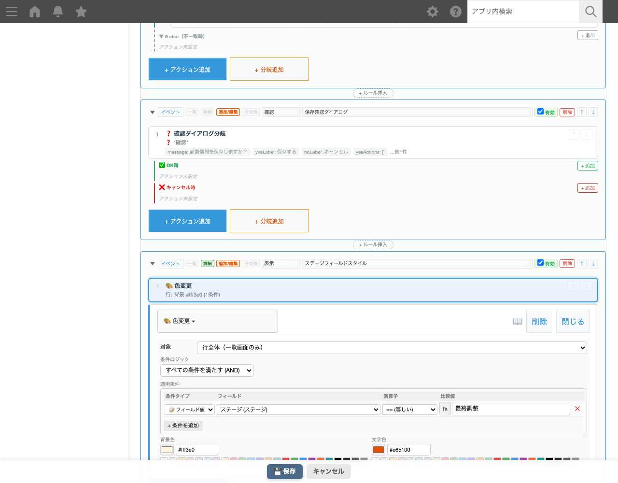Open settings gear icon

click(x=433, y=12)
